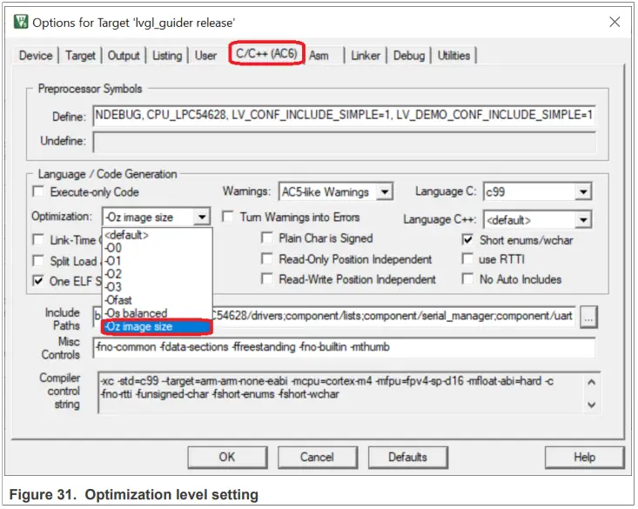Image resolution: width=638 pixels, height=509 pixels.
Task: Click the Defaults button
Action: coord(407,458)
